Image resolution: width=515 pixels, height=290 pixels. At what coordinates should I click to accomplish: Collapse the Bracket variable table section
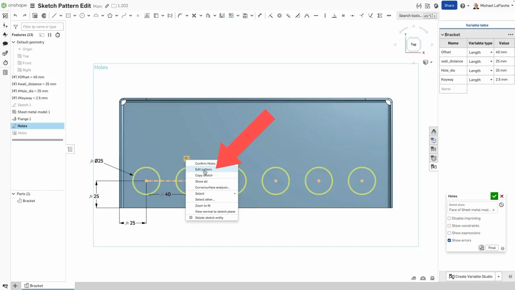click(443, 35)
